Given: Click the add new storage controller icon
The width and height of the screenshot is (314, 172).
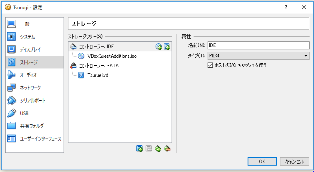Looking at the screenshot, I should click(139, 149).
